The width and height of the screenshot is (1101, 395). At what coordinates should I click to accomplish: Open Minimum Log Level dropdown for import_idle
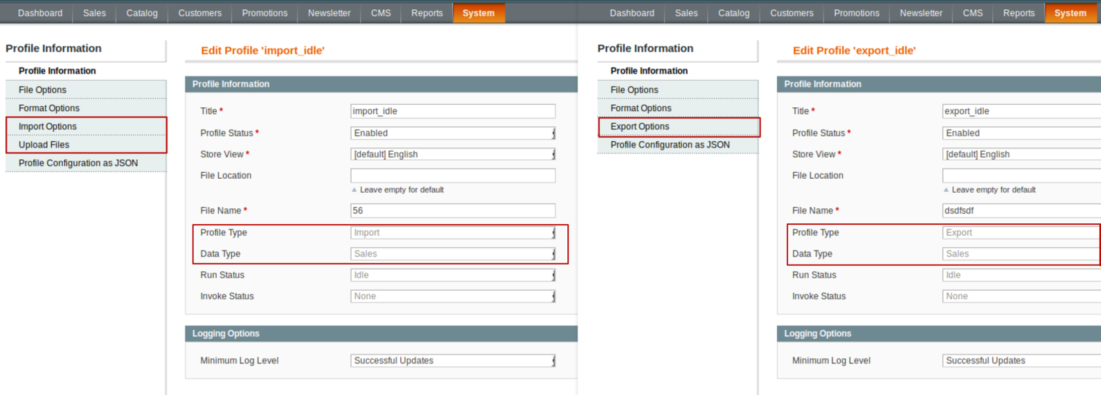click(453, 361)
